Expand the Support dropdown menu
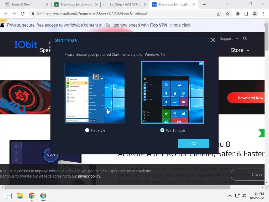This screenshot has width=269, height=202. pos(229,38)
